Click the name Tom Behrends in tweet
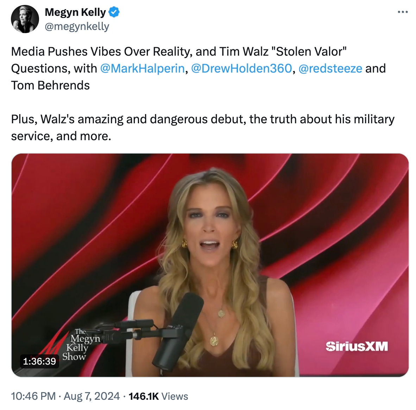This screenshot has height=410, width=416. (50, 86)
